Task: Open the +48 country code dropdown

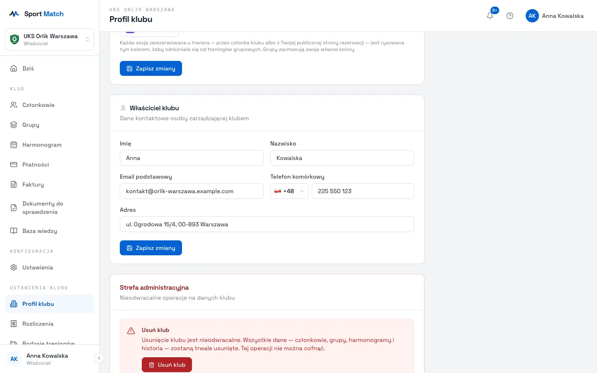Action: 289,191
